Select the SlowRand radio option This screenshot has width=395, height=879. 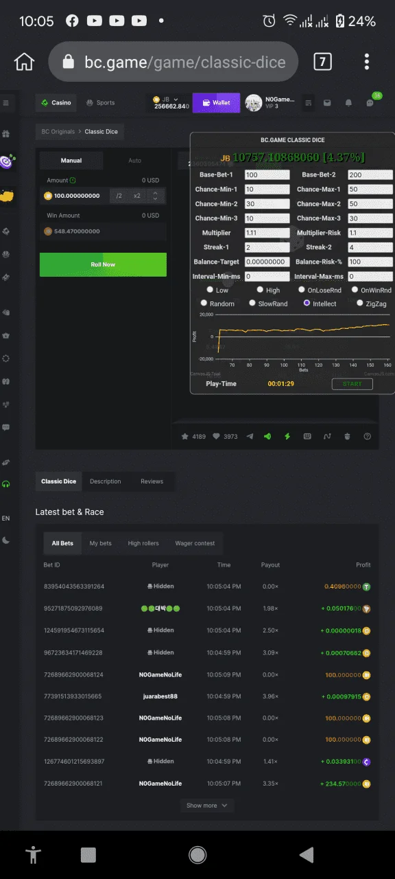tap(252, 303)
